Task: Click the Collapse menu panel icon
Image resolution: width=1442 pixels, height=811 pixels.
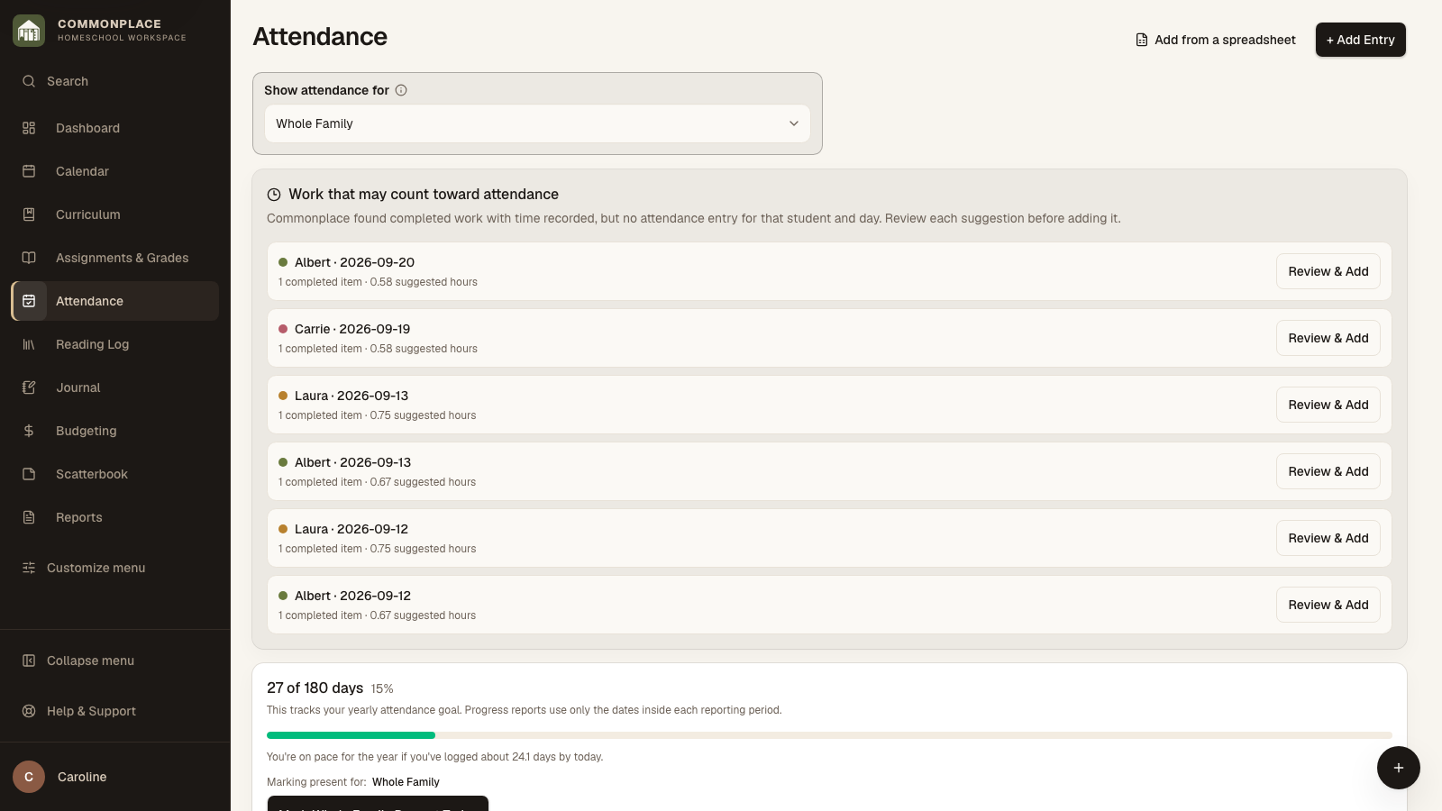Action: [x=29, y=661]
